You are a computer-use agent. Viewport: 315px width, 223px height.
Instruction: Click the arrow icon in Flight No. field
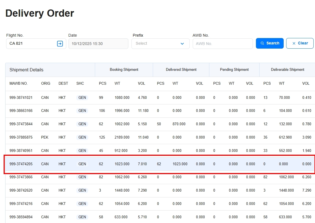click(x=60, y=44)
